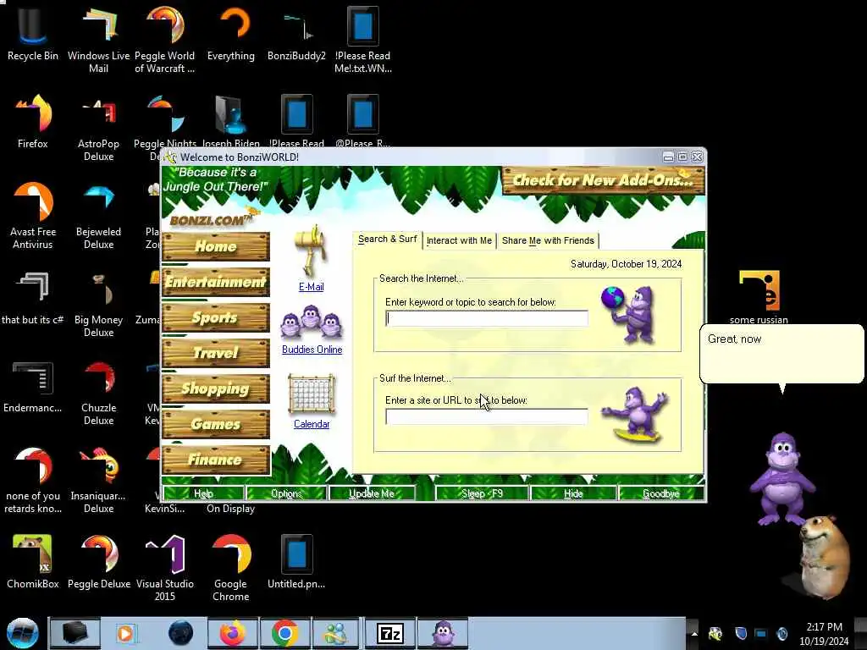
Task: Open the Share Me with Friends tab
Action: pos(548,241)
